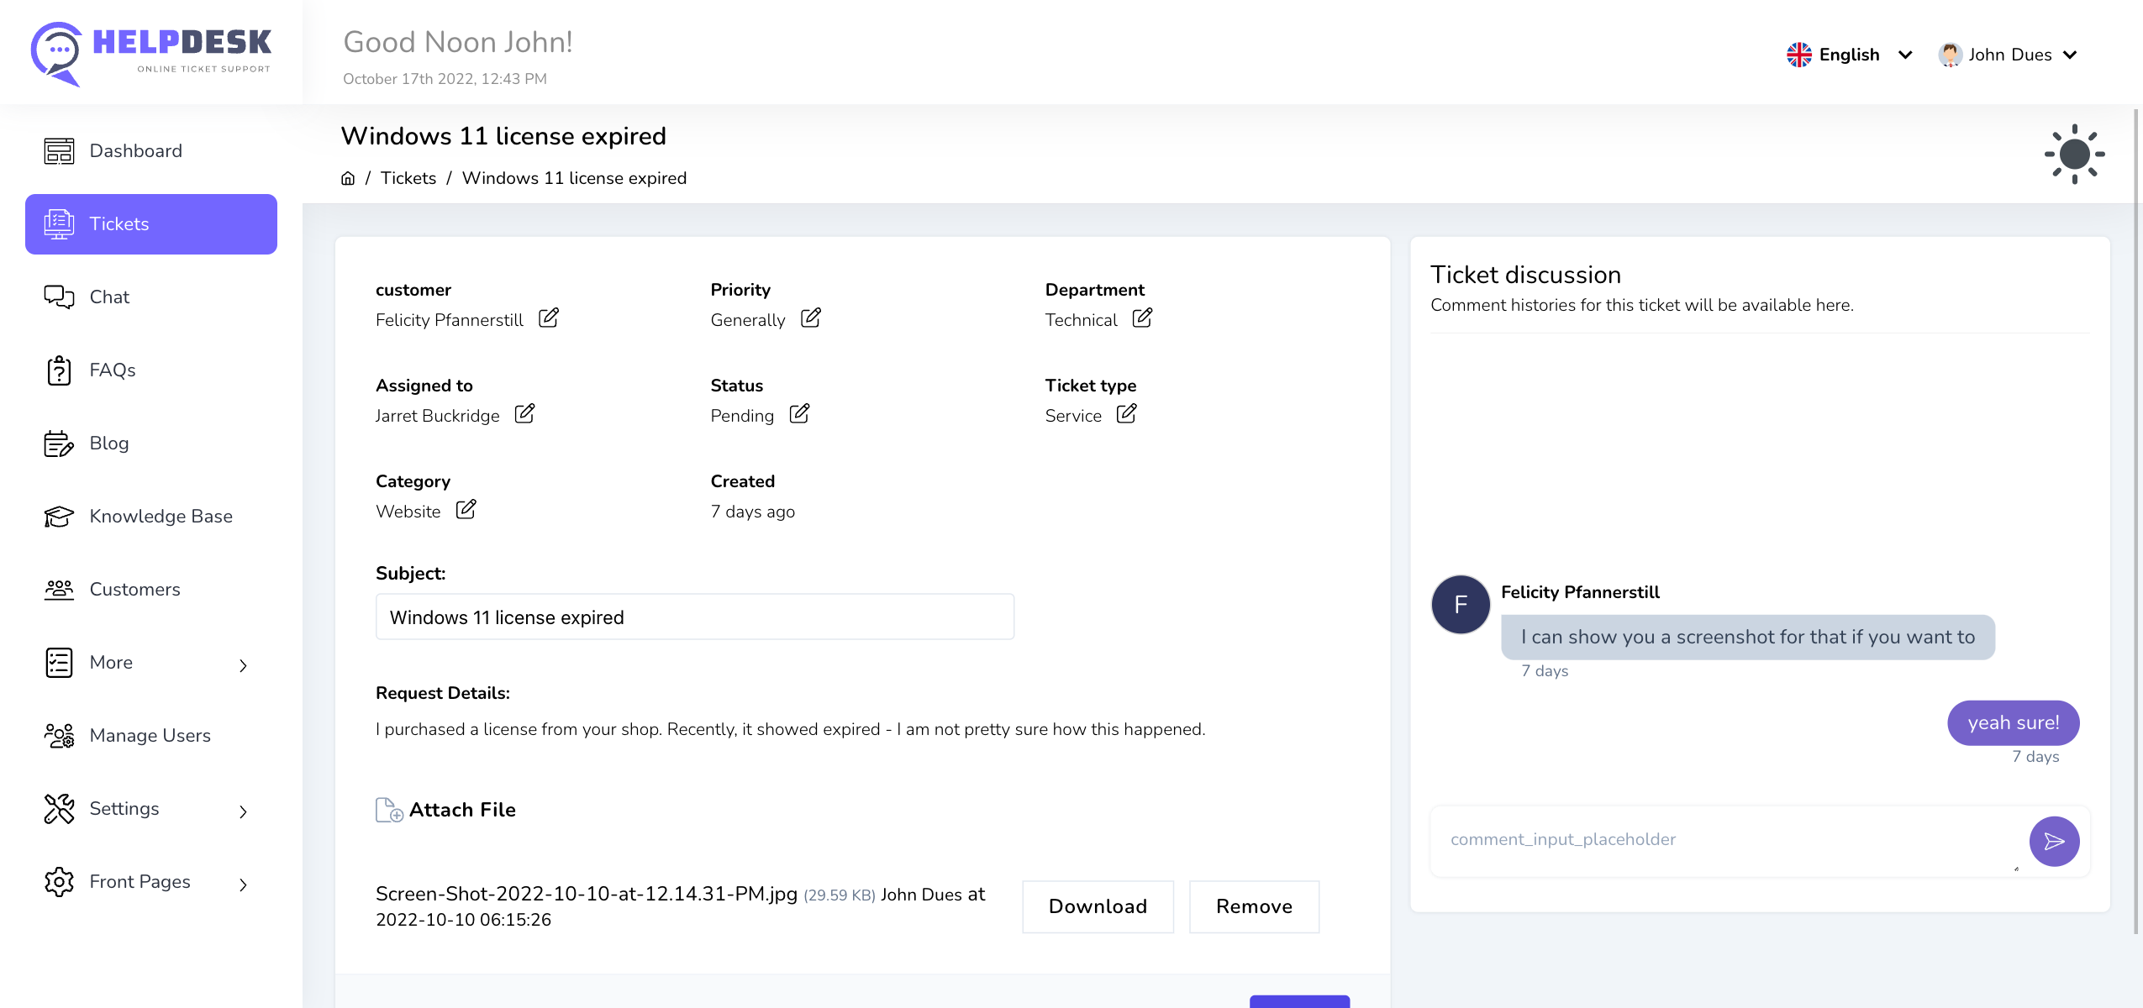Click the '7 days ago' created value
The width and height of the screenshot is (2143, 1008).
pos(753,512)
